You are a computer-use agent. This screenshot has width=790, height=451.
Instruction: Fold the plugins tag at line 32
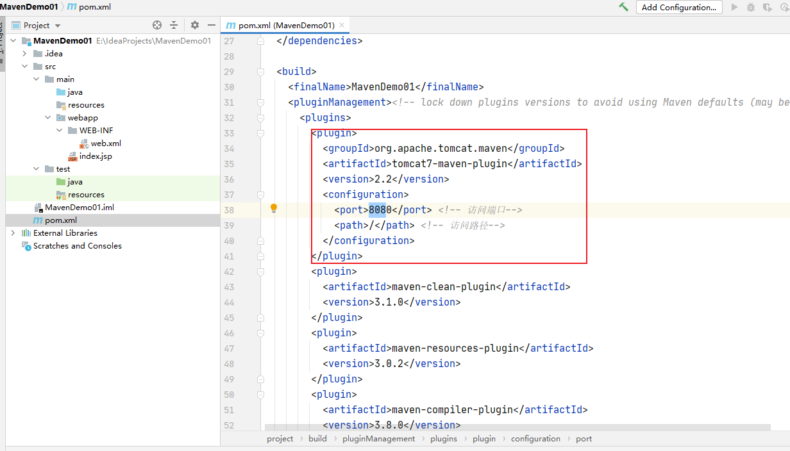click(x=260, y=117)
